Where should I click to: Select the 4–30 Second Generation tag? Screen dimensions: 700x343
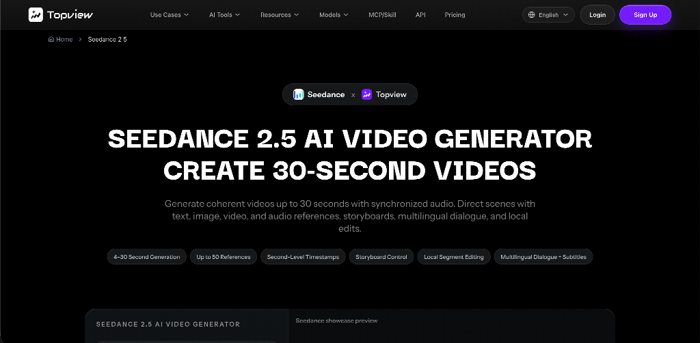tap(146, 256)
